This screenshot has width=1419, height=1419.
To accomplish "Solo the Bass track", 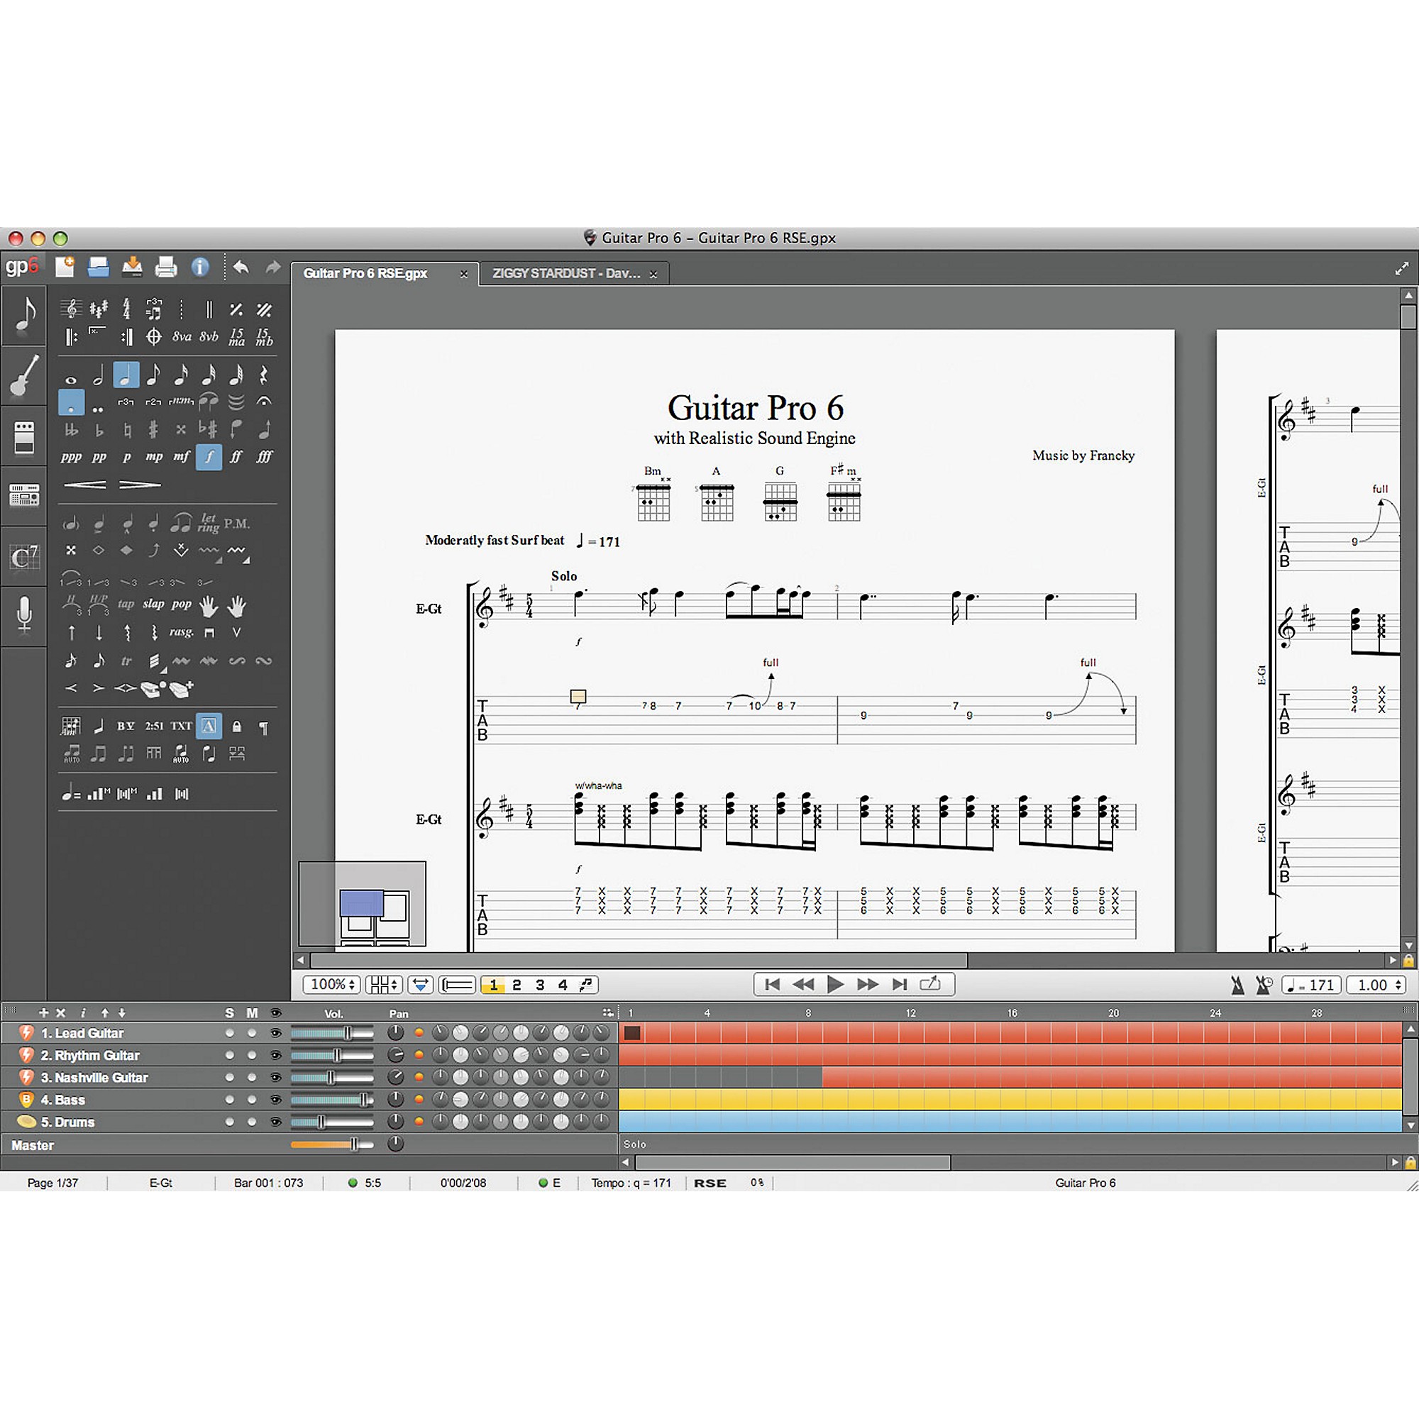I will point(230,1100).
